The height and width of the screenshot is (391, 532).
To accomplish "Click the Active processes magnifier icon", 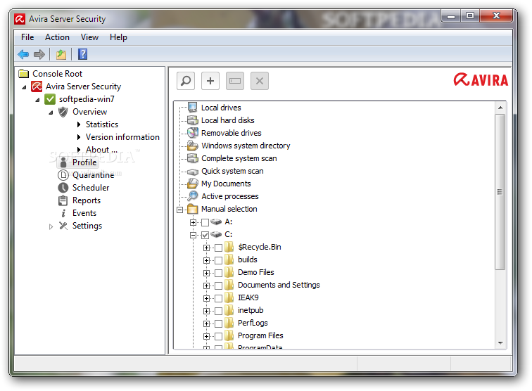I will (192, 195).
